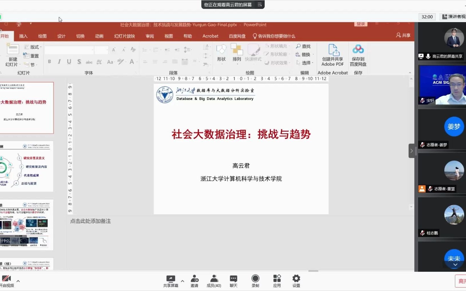Image resolution: width=466 pixels, height=291 pixels.
Task: Switch to Slide Show (幻灯片放映) tab
Action: pyautogui.click(x=124, y=36)
